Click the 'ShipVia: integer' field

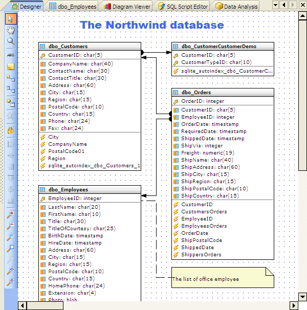coord(223,146)
